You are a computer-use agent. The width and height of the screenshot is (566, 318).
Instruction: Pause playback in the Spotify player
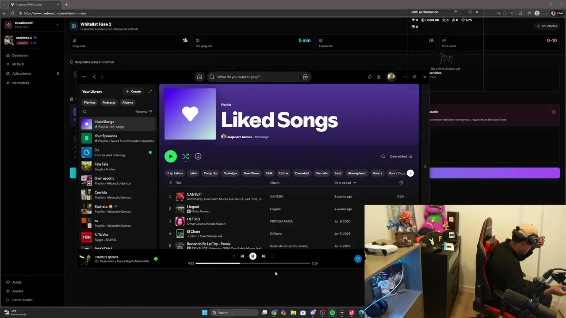click(x=253, y=256)
